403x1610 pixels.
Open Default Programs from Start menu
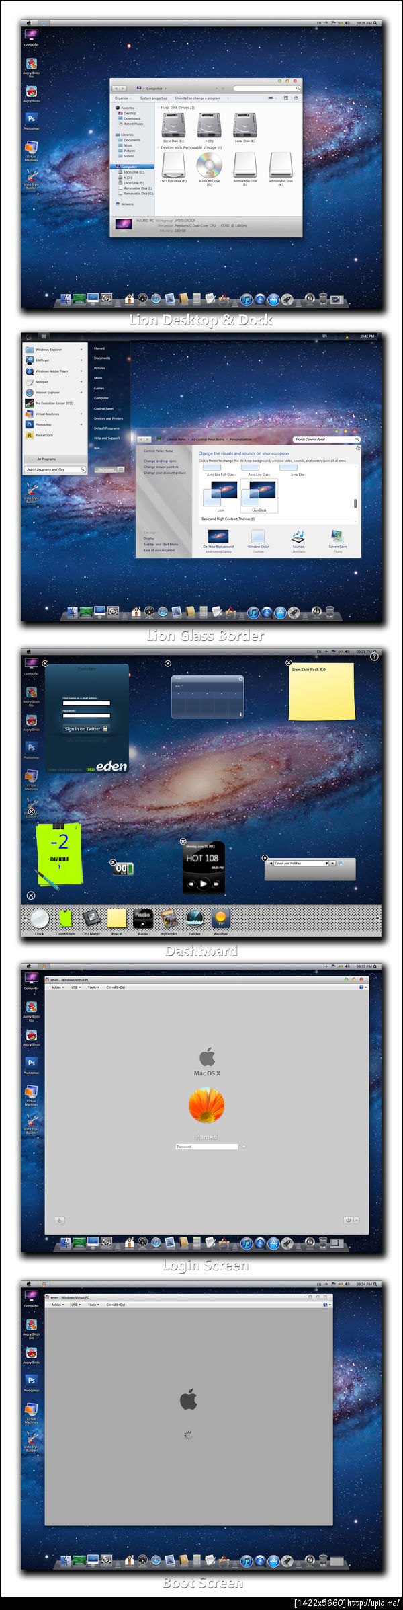pos(107,428)
